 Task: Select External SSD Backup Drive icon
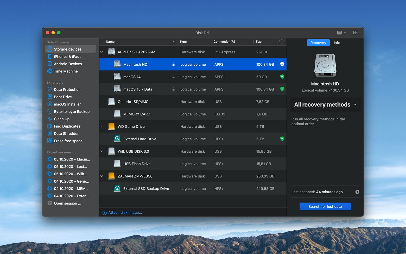(117, 188)
